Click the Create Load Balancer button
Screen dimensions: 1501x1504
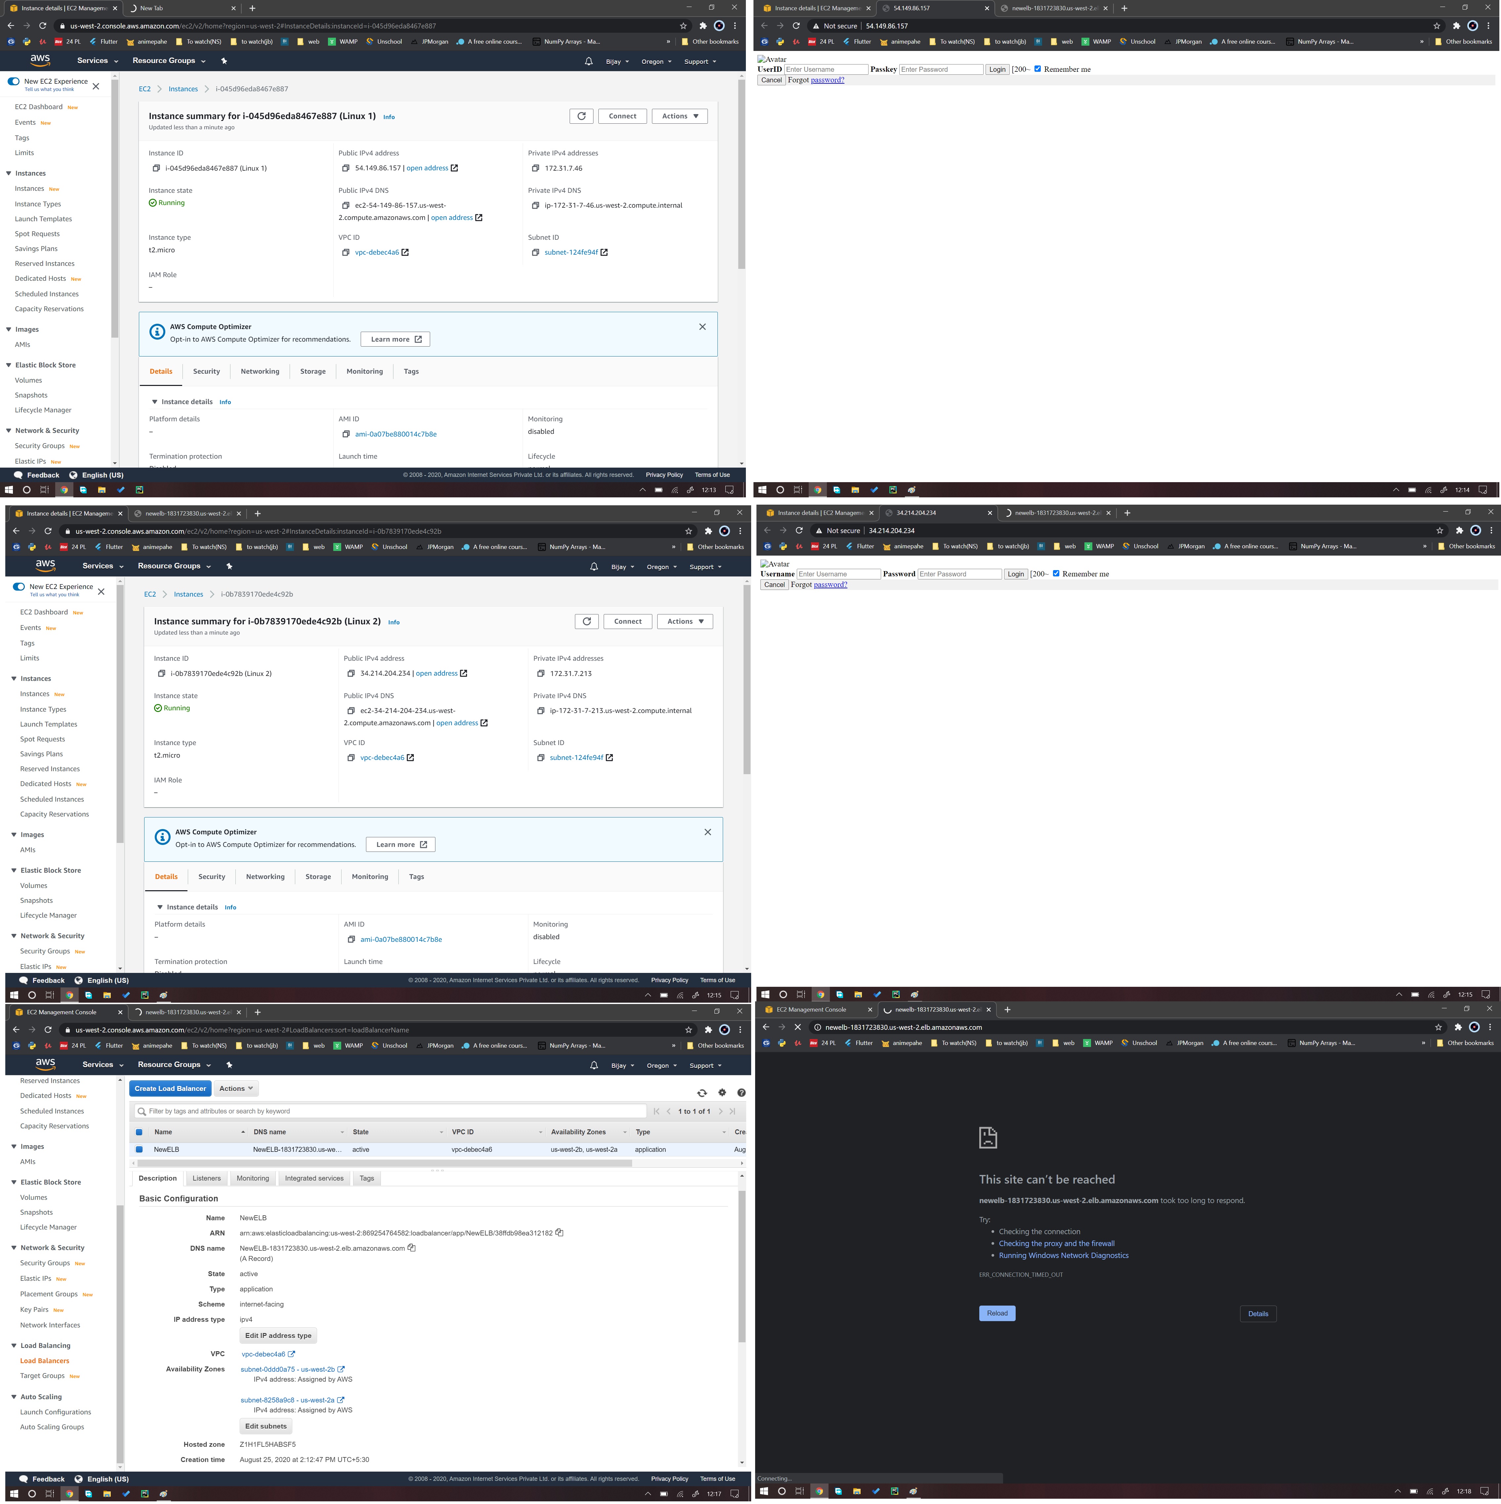click(170, 1088)
